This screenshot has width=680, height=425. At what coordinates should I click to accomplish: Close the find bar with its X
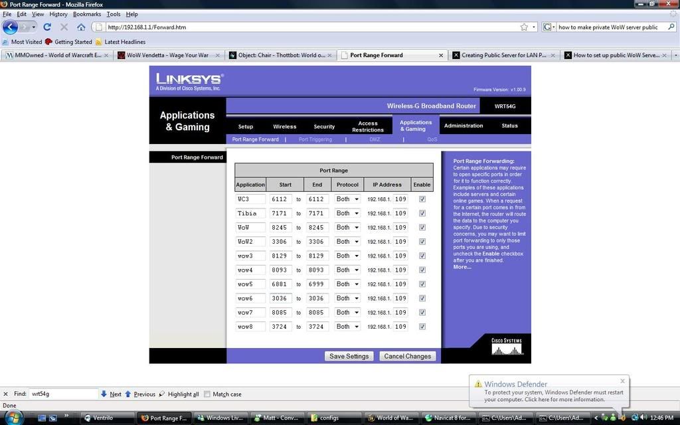click(x=5, y=394)
